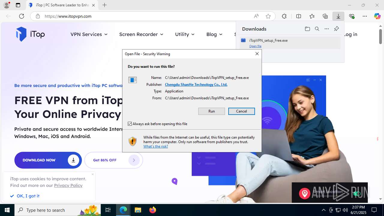Close the security warning dialog
Screen dimensions: 384x216
(257, 54)
